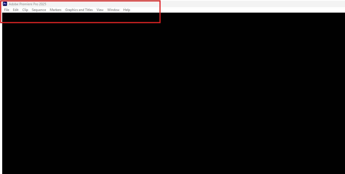Viewport: 345px width, 174px height.
Task: Open the menu for adding timeline markers
Action: (x=56, y=10)
